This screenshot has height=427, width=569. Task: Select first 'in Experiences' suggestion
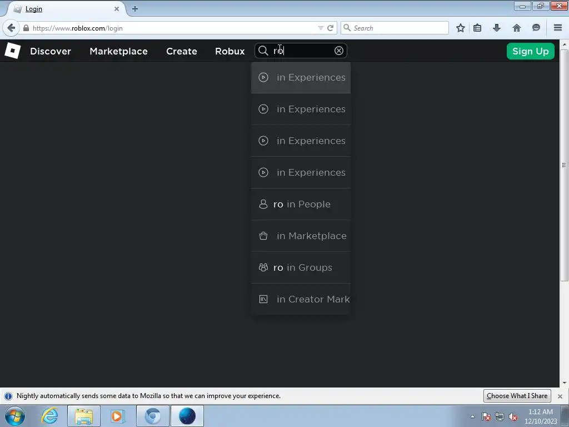[x=301, y=77]
